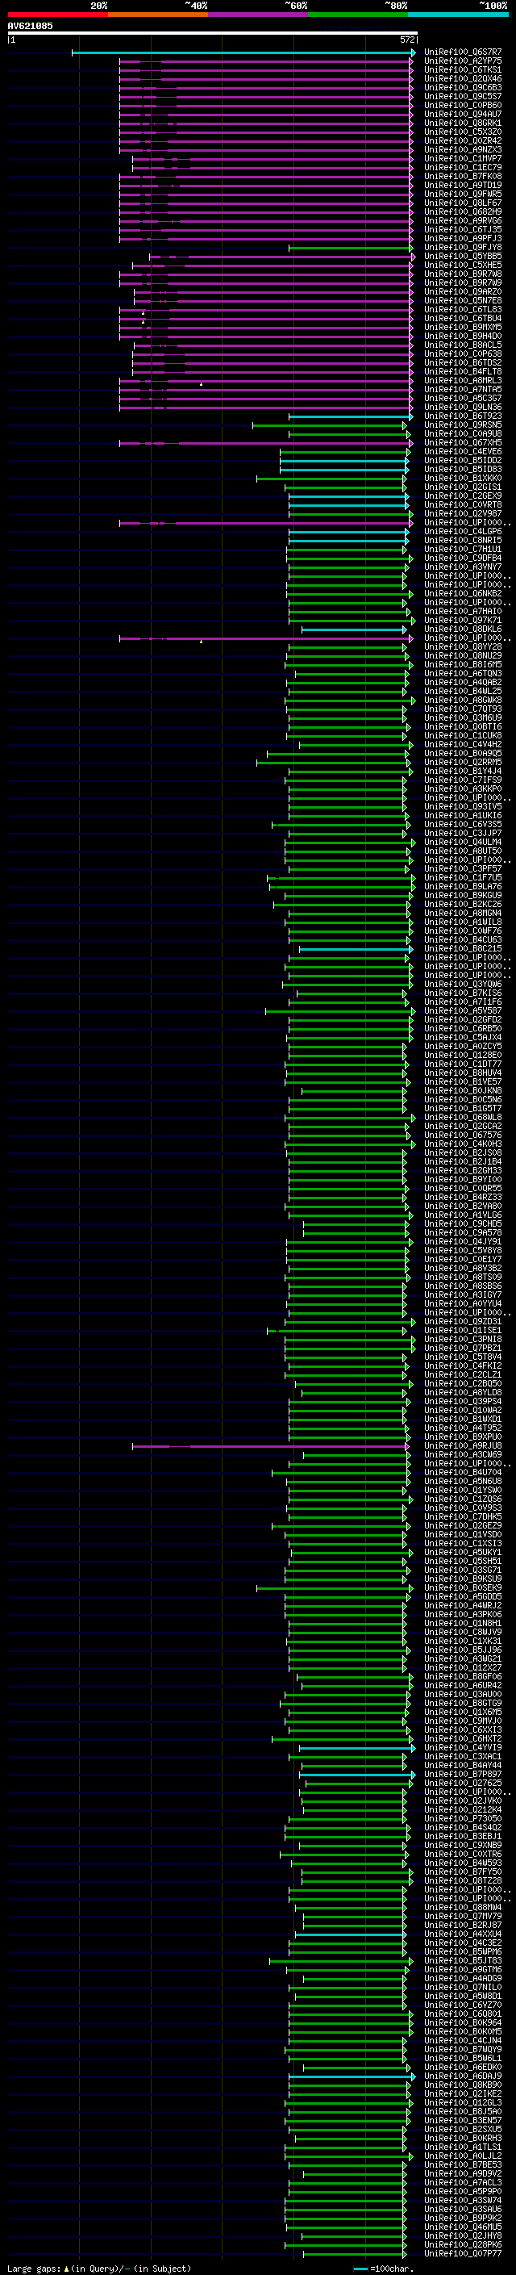Open hit UniRef100_P73050

(x=463, y=1818)
